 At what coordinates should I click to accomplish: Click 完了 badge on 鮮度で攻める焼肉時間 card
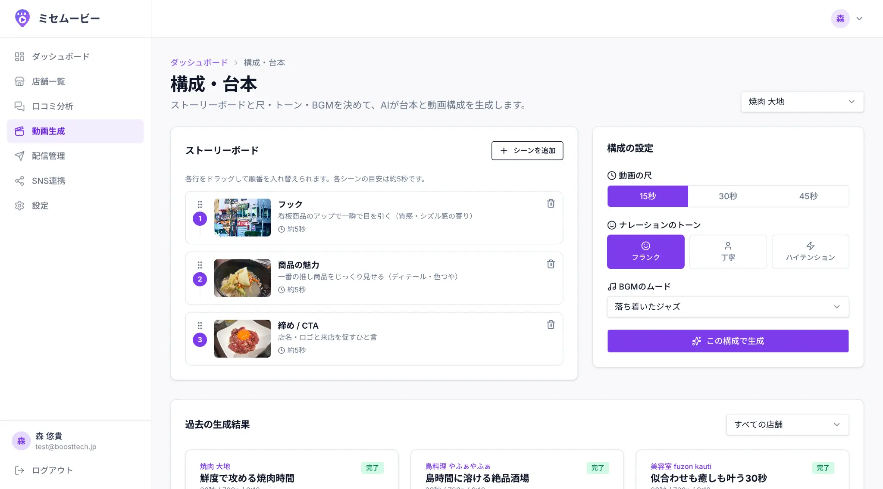click(372, 467)
